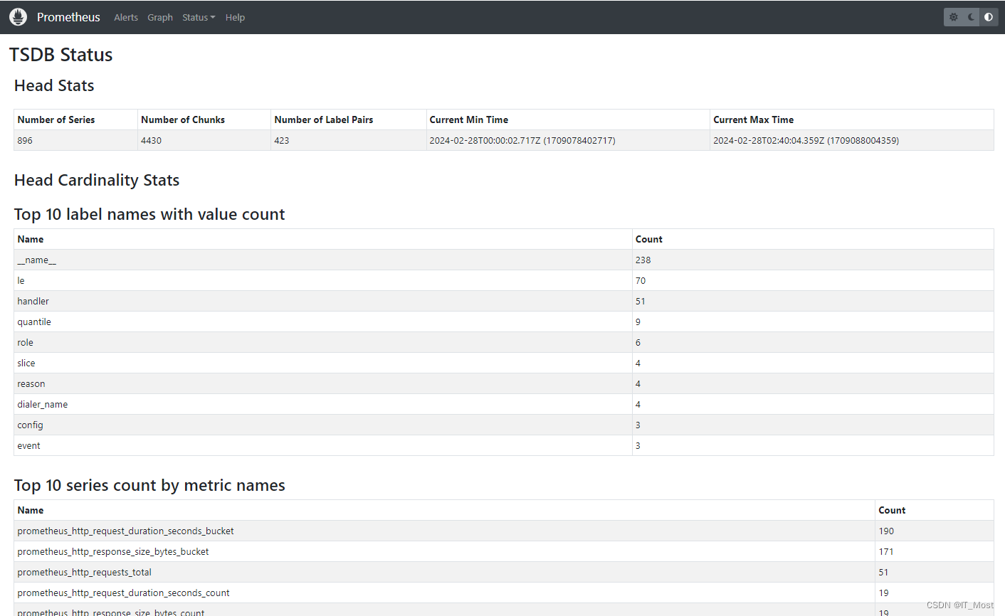
Task: Switch to dark theme moon icon
Action: 971,17
